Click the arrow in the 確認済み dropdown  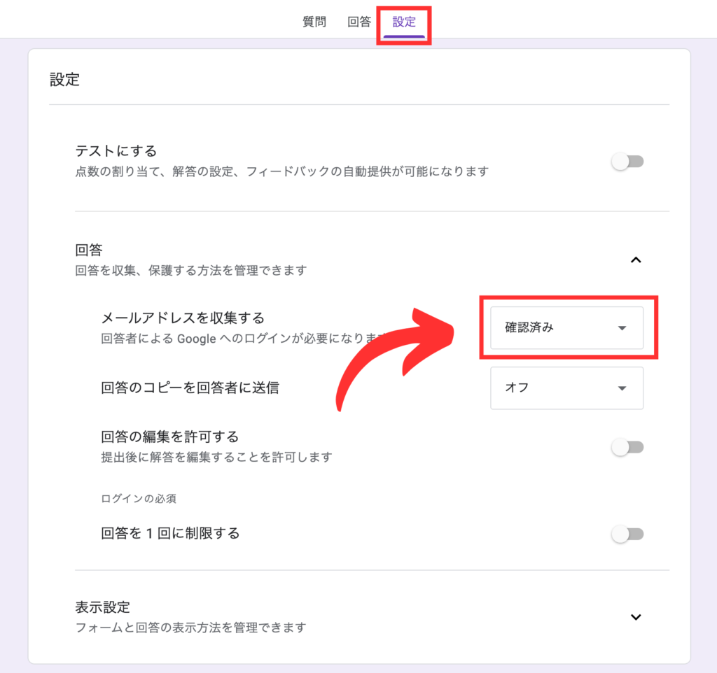pyautogui.click(x=622, y=328)
